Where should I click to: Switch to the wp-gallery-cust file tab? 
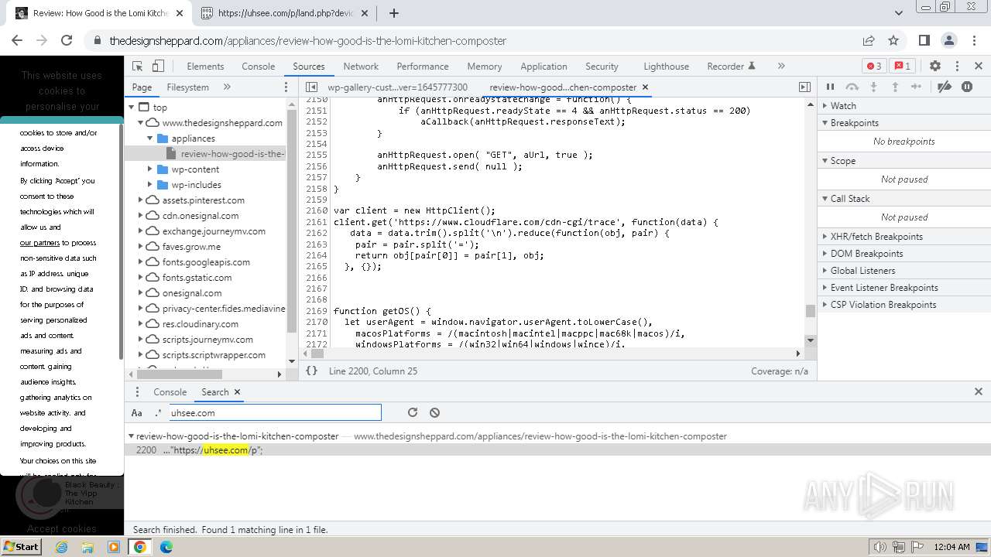[x=397, y=87]
